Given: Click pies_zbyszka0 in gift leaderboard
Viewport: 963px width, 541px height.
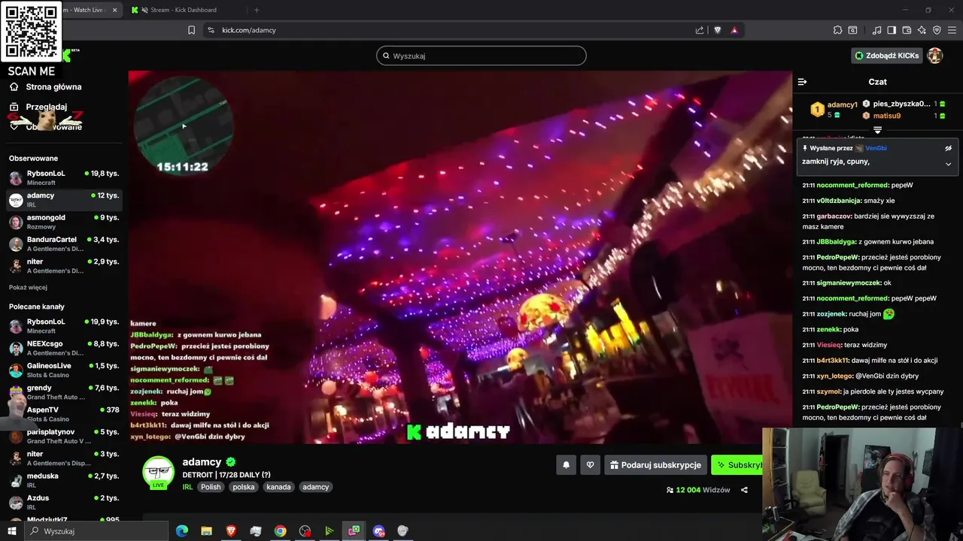Looking at the screenshot, I should pos(901,104).
